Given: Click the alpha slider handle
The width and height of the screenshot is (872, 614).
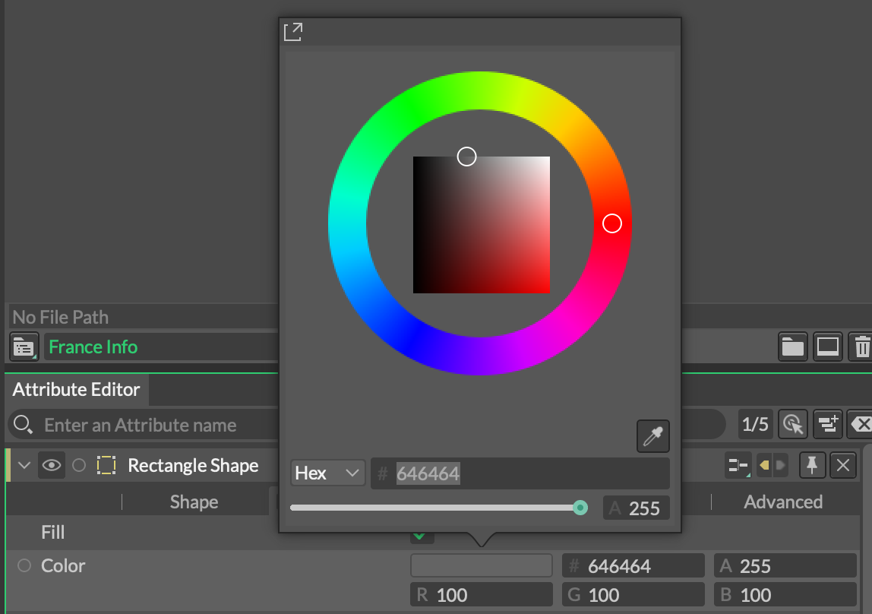Looking at the screenshot, I should coord(580,508).
